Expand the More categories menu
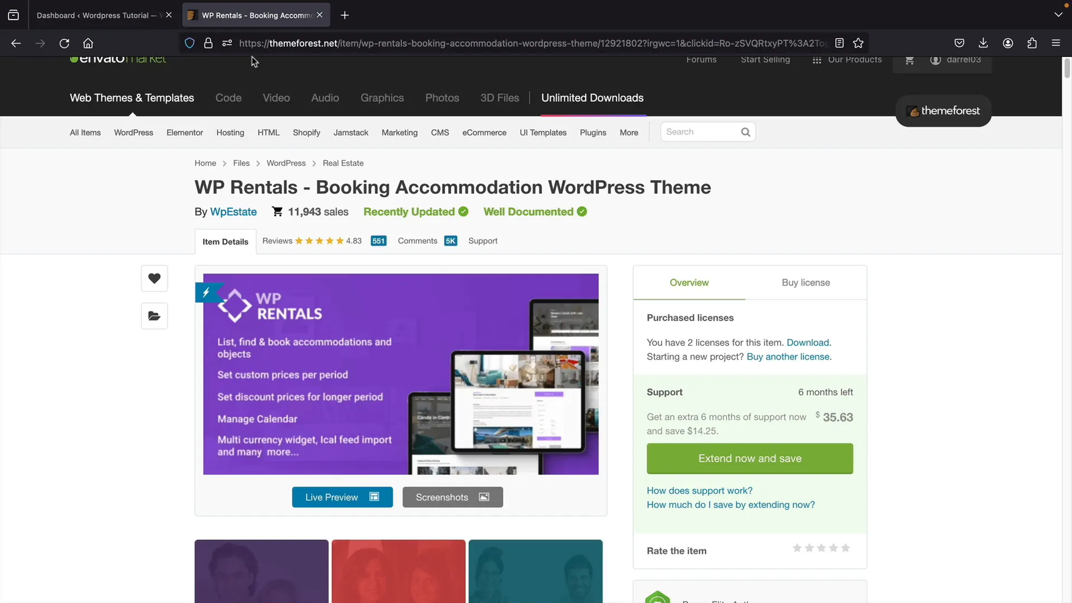 pyautogui.click(x=629, y=133)
